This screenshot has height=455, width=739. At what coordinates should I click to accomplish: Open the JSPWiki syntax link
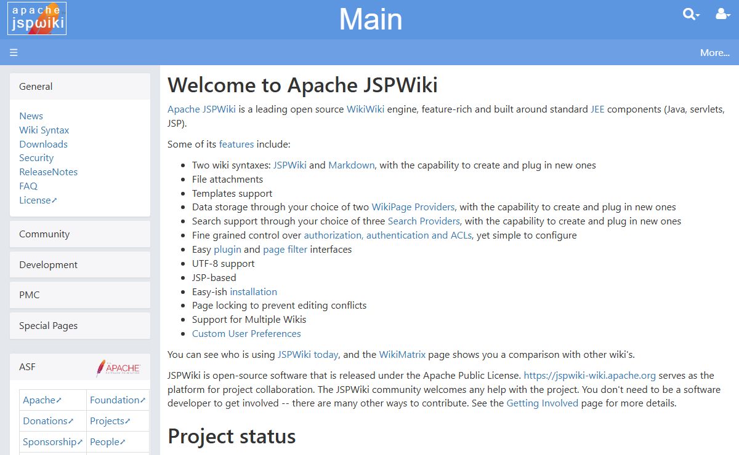pos(289,165)
